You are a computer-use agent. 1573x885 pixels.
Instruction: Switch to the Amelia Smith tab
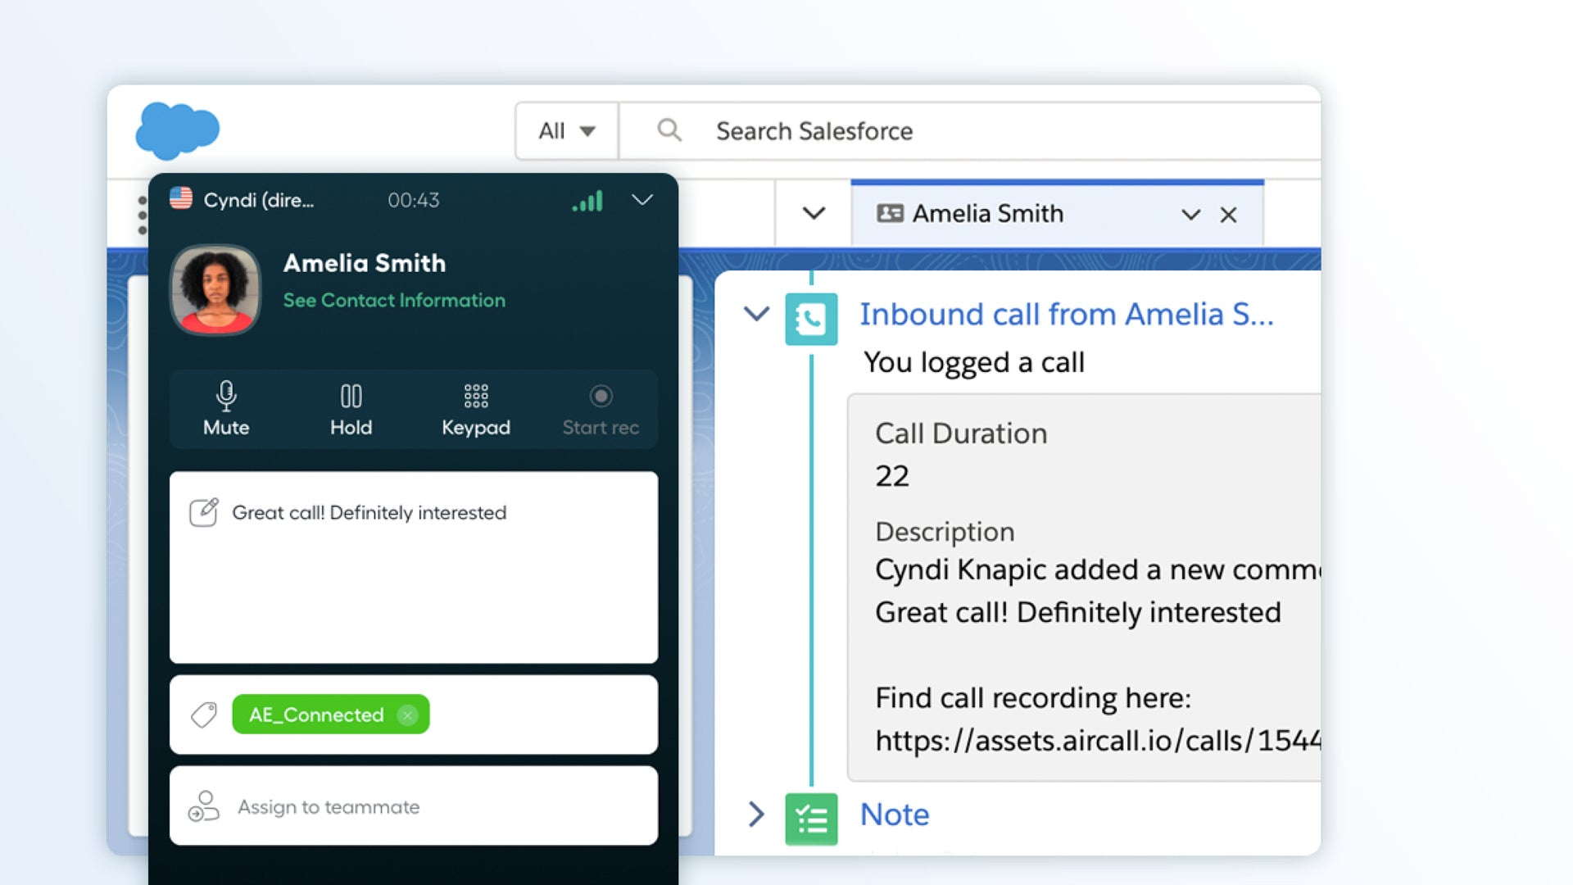point(987,214)
